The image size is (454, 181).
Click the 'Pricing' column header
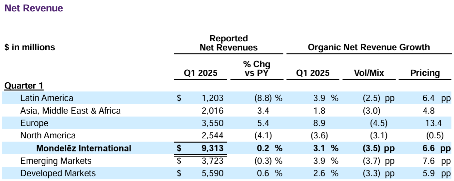click(425, 73)
